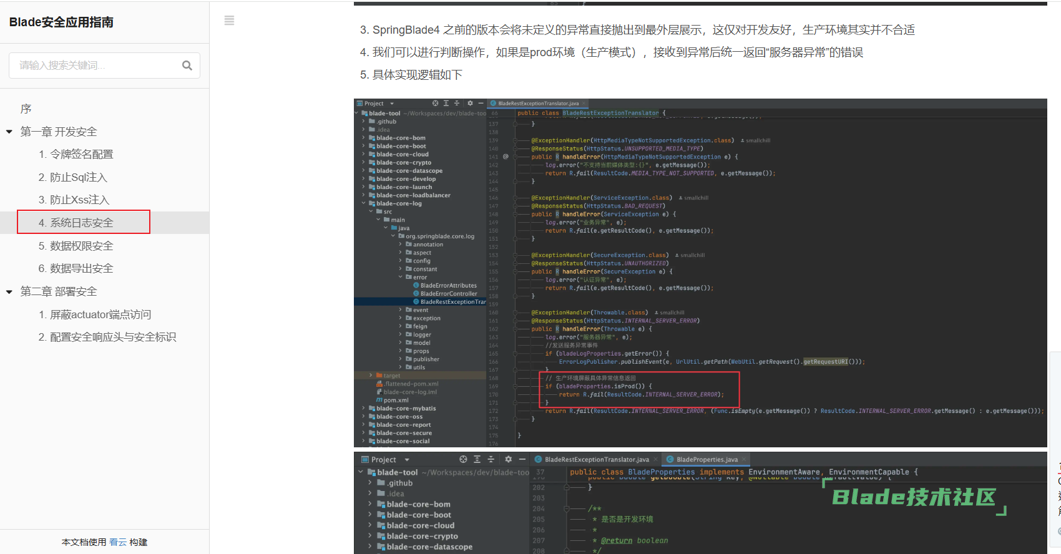
Task: Select BladeRestExceptionTranslator.java tab in lower IDE screenshot
Action: (x=596, y=460)
